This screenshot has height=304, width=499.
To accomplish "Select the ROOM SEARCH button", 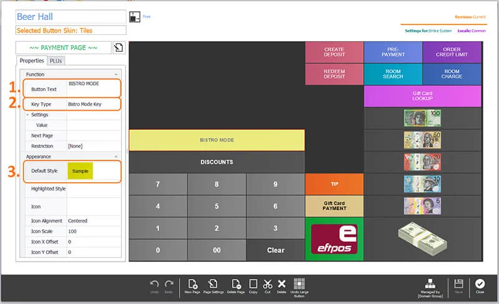I will click(393, 74).
